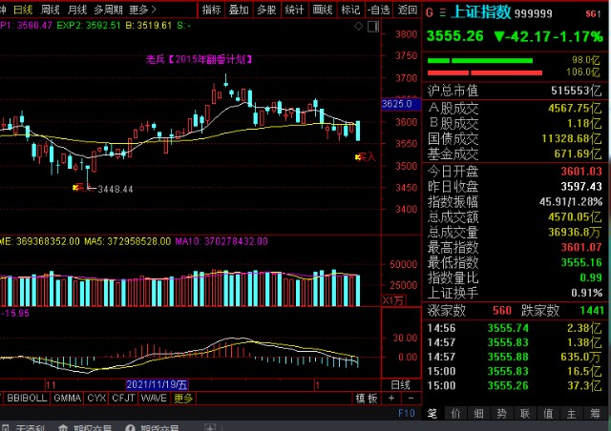611x431 pixels.
Task: Click the red G icon beside 上证指数
Action: click(x=430, y=12)
